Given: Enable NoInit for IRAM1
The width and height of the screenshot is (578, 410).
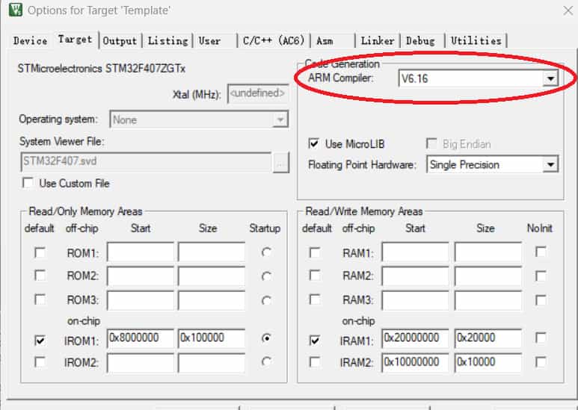Looking at the screenshot, I should pyautogui.click(x=541, y=338).
